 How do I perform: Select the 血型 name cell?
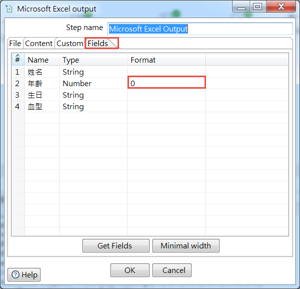(42, 106)
